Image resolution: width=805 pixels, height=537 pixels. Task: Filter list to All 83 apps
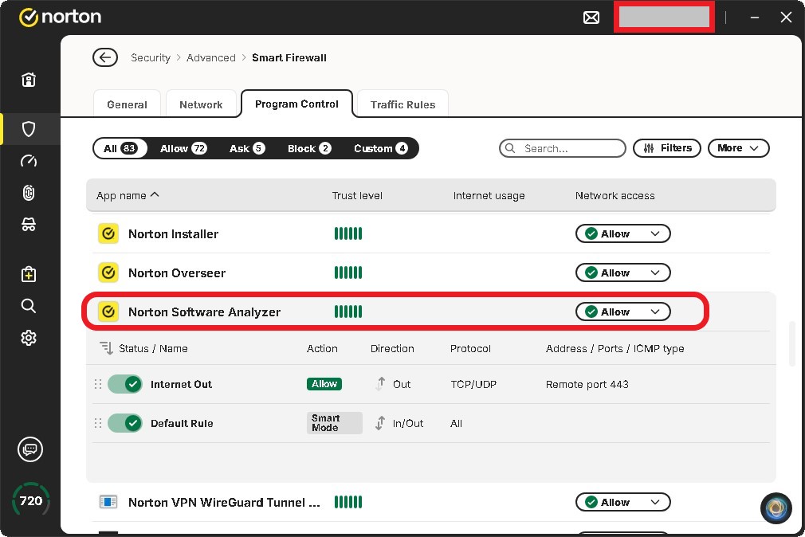[x=120, y=148]
